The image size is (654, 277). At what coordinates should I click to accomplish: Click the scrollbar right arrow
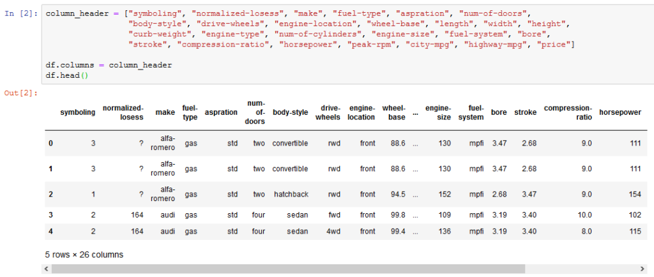642,269
